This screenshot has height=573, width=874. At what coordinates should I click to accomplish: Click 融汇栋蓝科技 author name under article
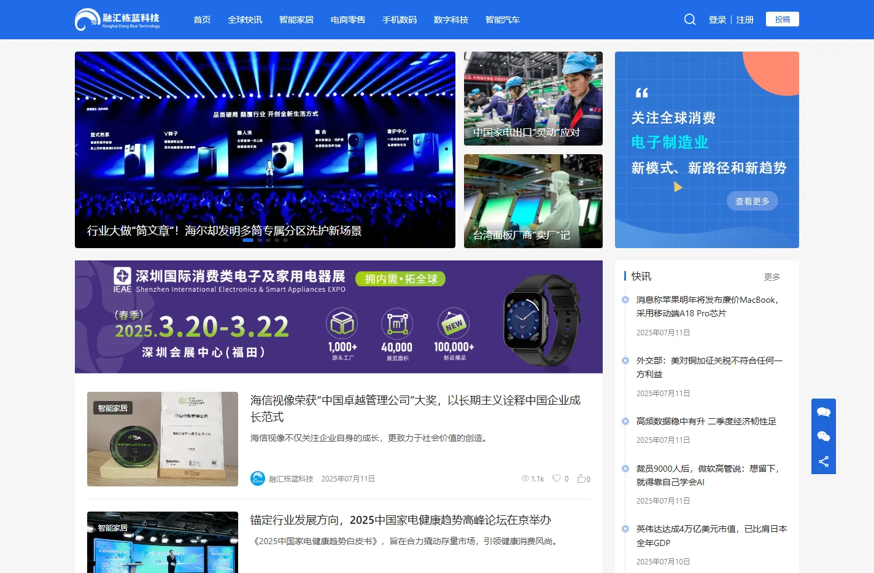[x=291, y=478]
